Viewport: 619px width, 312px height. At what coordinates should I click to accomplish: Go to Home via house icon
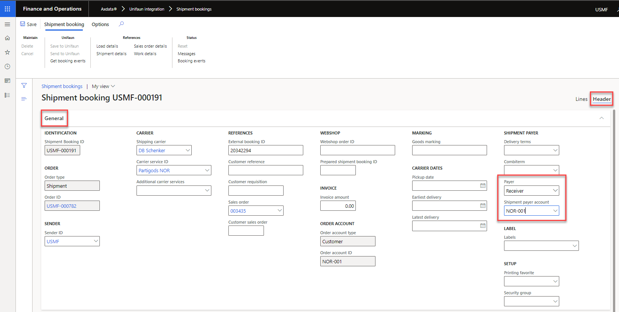[7, 38]
